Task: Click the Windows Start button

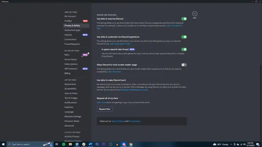Action: coord(3,144)
